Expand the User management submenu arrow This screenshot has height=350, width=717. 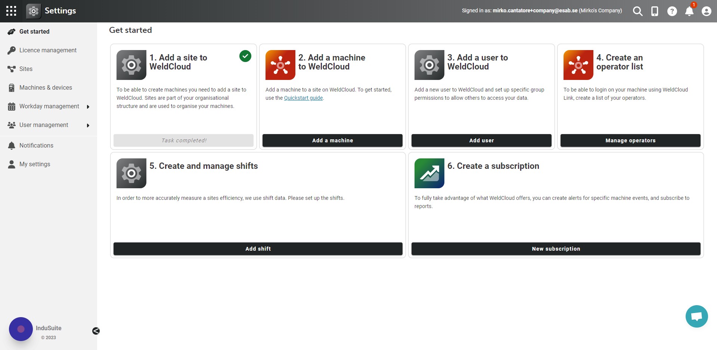[x=88, y=126]
